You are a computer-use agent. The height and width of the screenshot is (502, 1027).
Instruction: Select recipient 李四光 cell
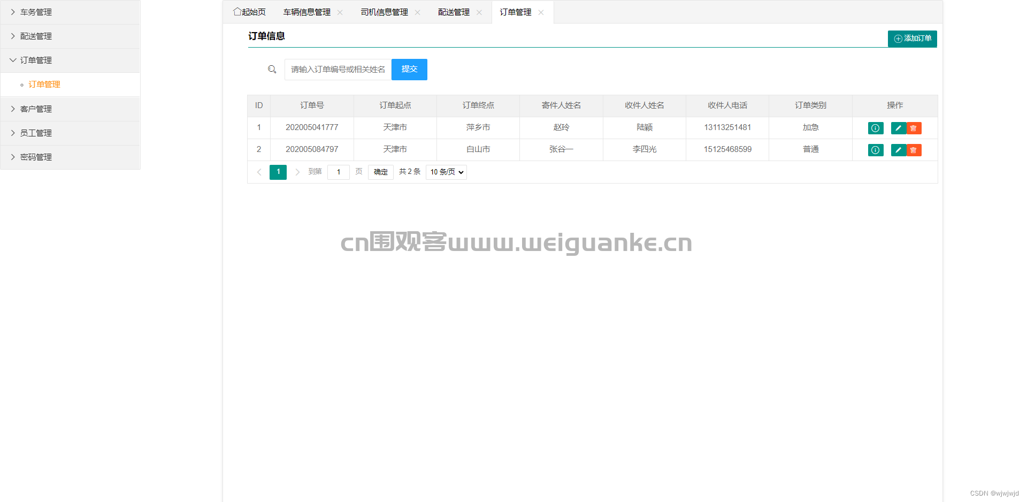pos(645,149)
